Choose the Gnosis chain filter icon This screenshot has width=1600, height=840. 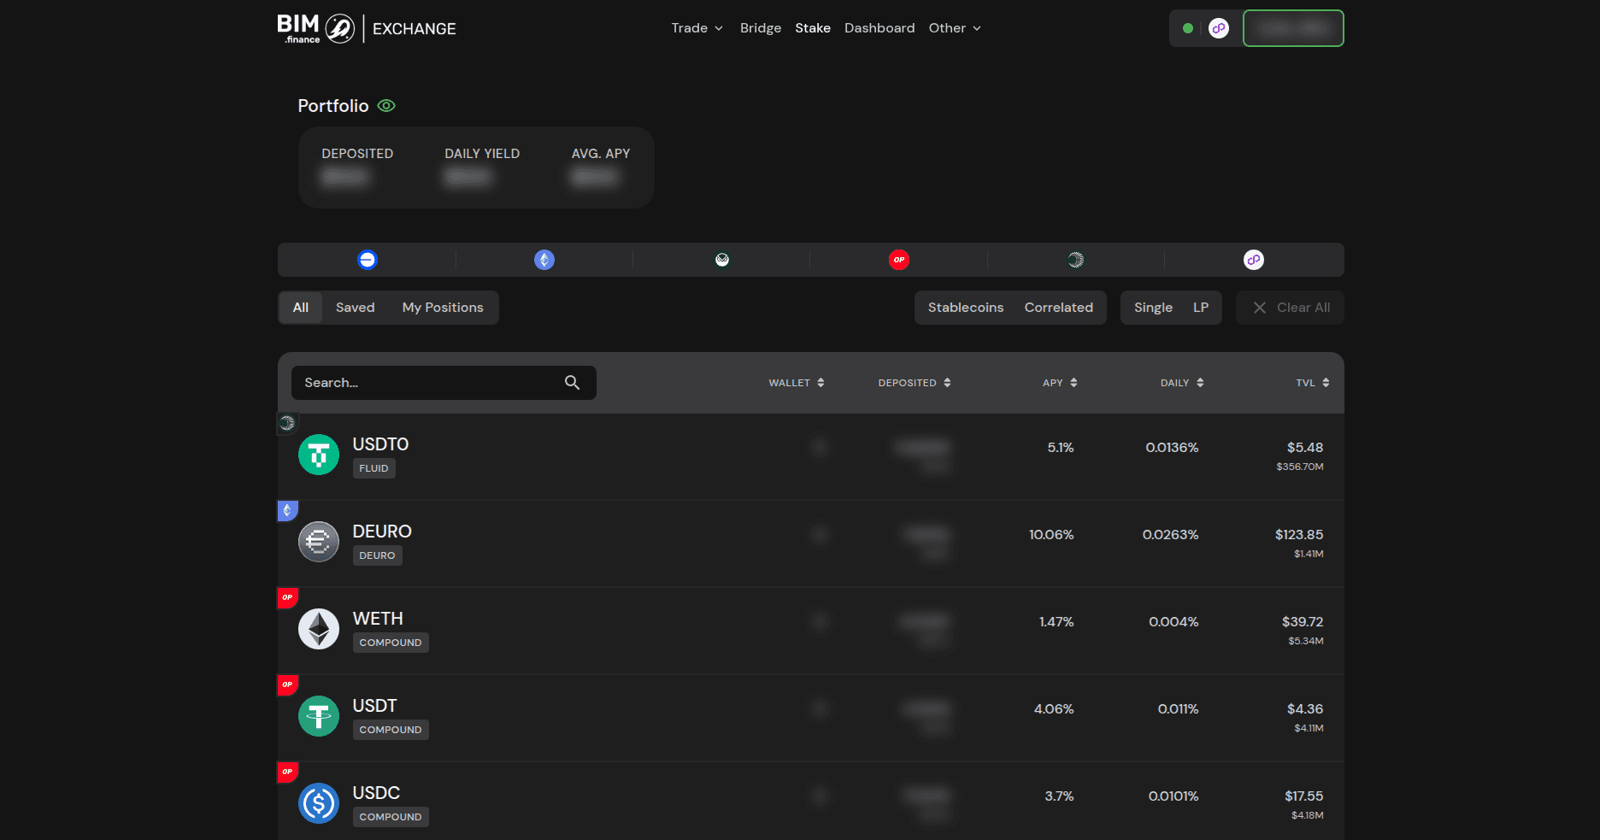click(x=722, y=260)
